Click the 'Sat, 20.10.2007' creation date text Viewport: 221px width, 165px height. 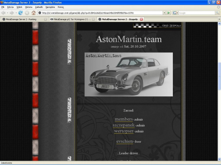(135, 47)
